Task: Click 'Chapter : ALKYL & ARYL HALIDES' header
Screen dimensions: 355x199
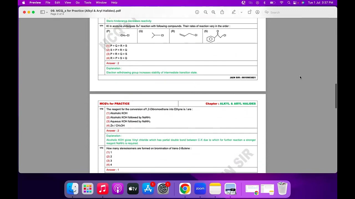Action: tap(230, 103)
